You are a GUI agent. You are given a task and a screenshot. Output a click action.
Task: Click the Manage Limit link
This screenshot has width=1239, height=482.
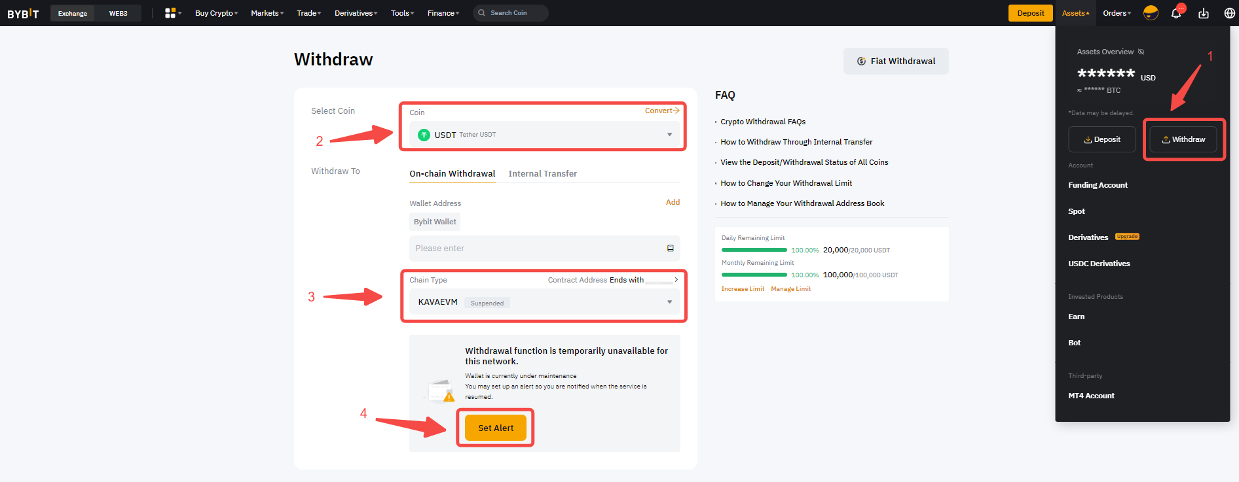coord(791,289)
